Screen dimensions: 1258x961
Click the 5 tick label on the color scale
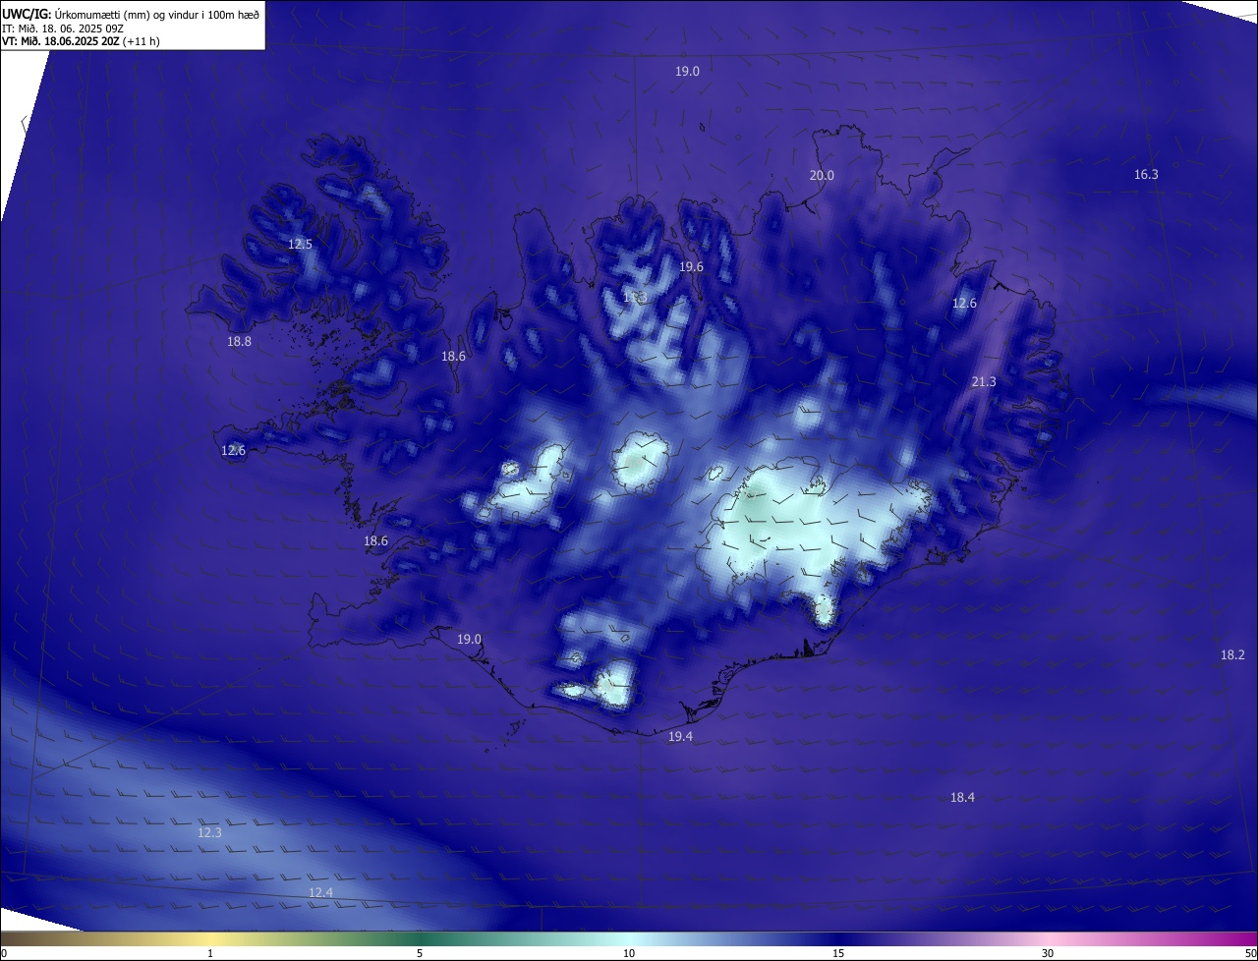420,953
